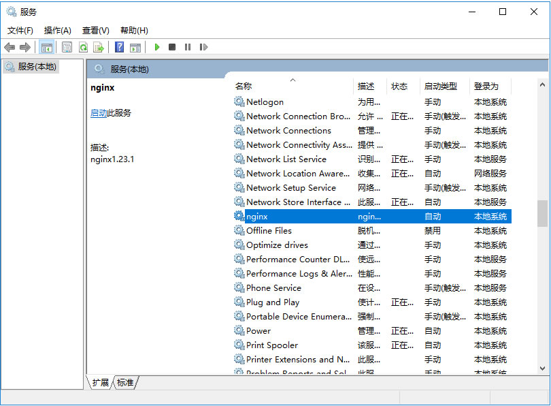Switch to the 标准 tab
Screen dimensions: 551x406
(x=125, y=383)
